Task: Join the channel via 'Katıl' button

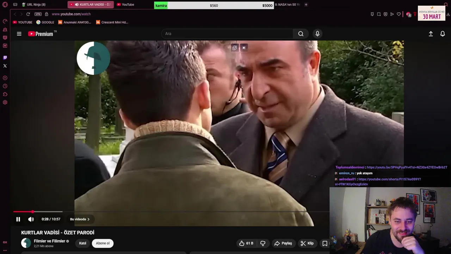Action: (82, 243)
